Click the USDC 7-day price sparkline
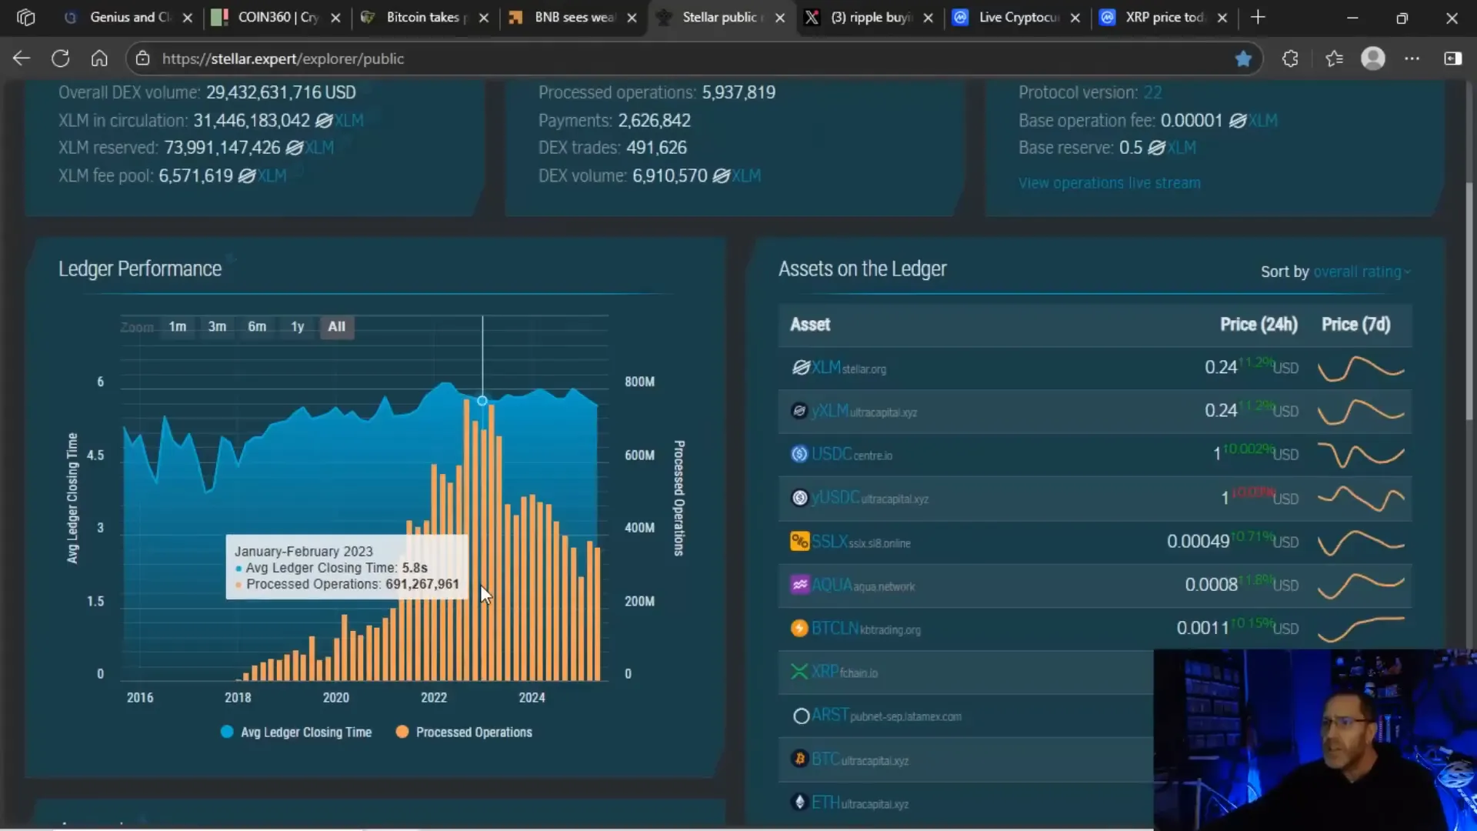The width and height of the screenshot is (1477, 831). click(1361, 454)
